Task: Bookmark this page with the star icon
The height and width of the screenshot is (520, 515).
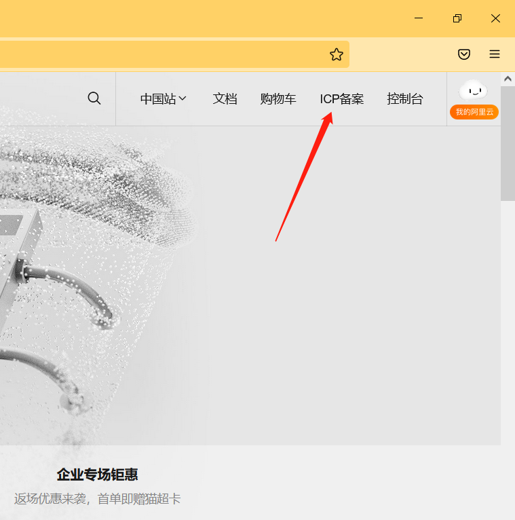Action: (337, 54)
